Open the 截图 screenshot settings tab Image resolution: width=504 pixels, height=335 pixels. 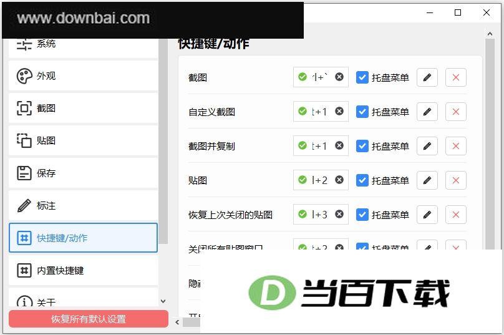pos(83,109)
